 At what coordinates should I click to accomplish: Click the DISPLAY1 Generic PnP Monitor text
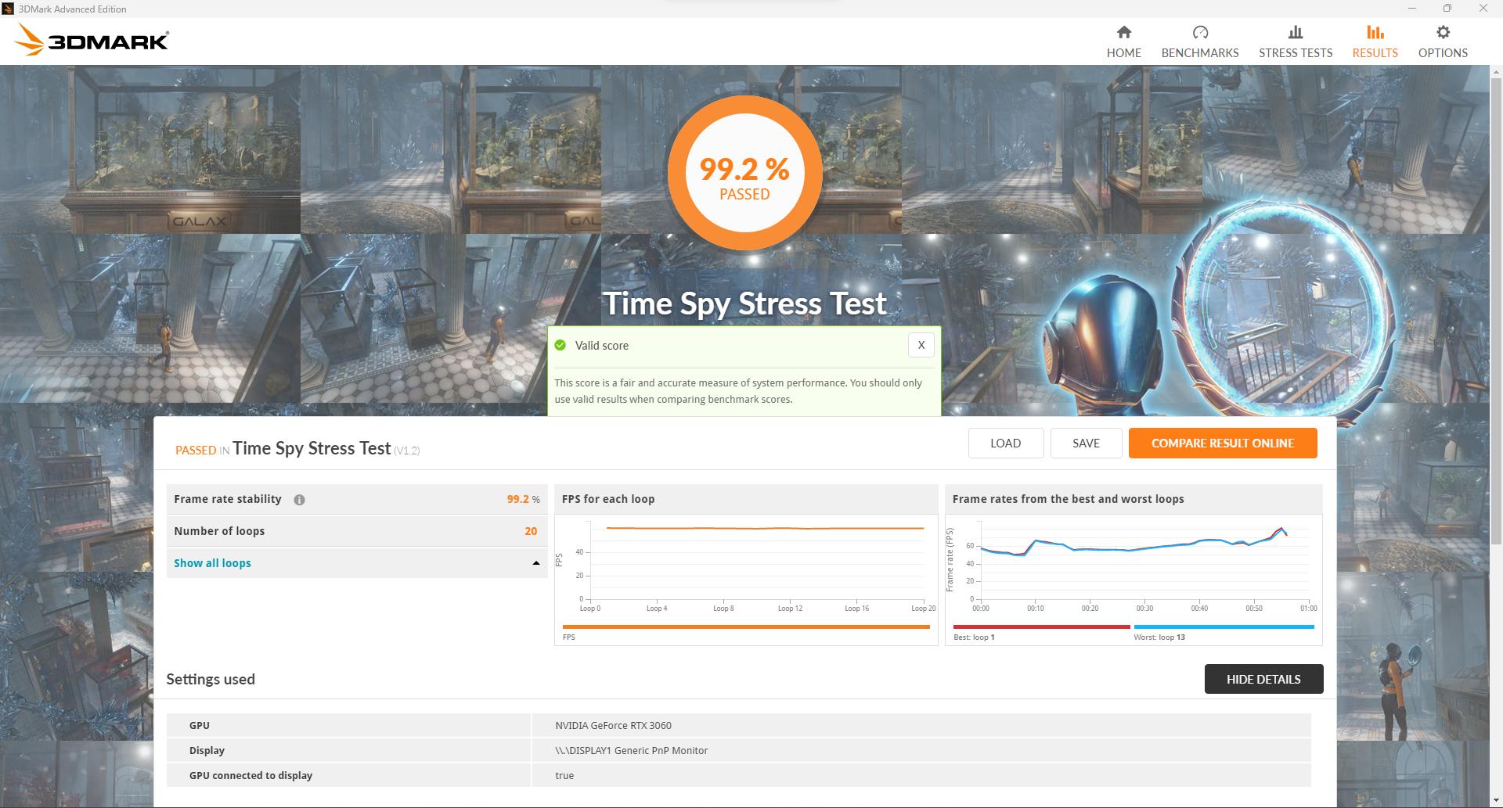631,750
